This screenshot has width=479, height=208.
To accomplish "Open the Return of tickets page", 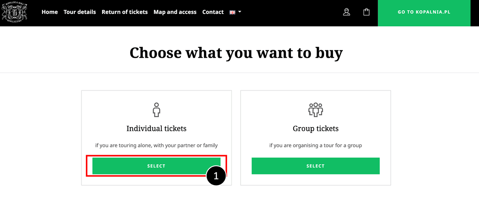I will pos(125,12).
